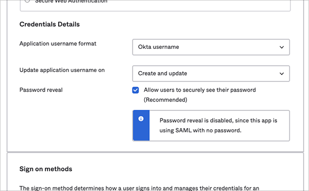The width and height of the screenshot is (309, 191).
Task: Click the info icon in the blue banner
Action: (x=141, y=118)
